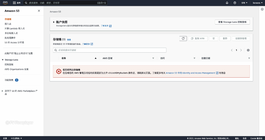Click the feature spotlight badge 3
This screenshot has height=140, width=265.
point(17,80)
